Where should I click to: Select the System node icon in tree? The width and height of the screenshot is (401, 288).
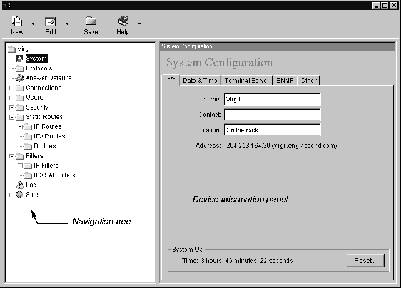click(x=19, y=59)
